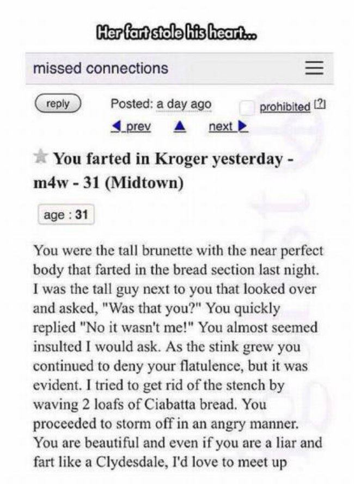Viewport: 354px width, 484px height.
Task: Open the missed connections category header
Action: [100, 69]
